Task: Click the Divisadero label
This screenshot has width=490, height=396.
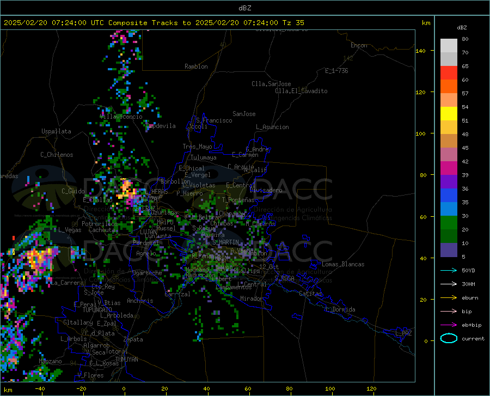Action: [266, 190]
